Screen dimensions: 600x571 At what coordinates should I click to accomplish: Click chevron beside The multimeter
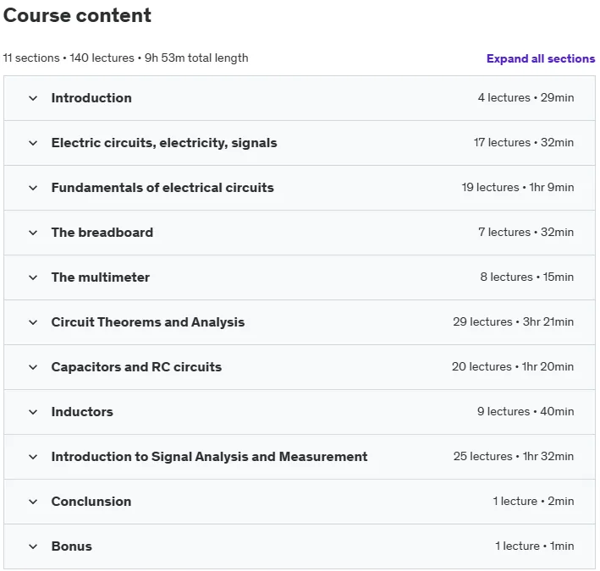tap(33, 277)
